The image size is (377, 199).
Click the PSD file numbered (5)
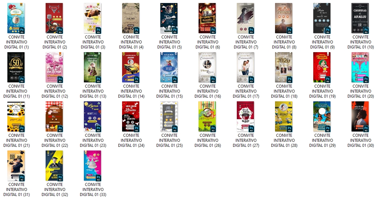tap(169, 18)
